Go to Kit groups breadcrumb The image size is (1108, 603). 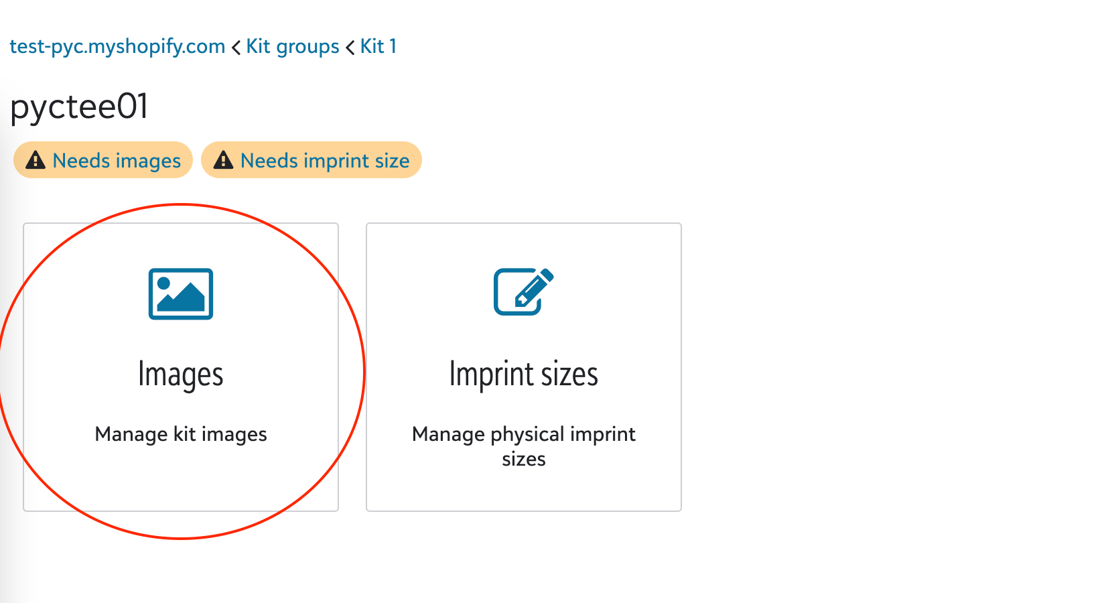(293, 46)
